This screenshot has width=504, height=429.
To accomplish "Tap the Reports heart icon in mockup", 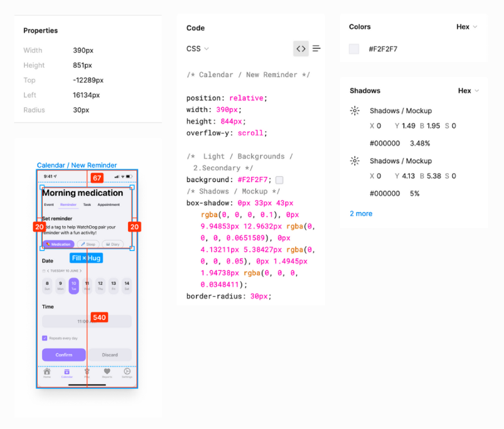I will coord(107,372).
